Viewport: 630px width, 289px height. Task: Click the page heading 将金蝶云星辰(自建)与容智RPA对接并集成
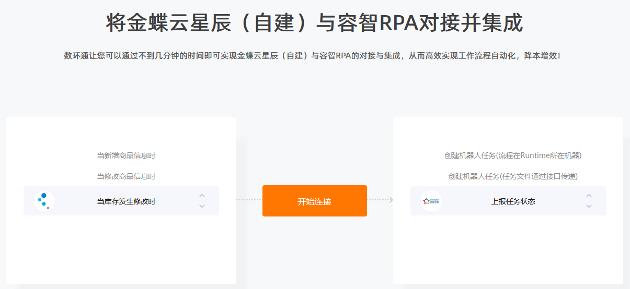[314, 23]
